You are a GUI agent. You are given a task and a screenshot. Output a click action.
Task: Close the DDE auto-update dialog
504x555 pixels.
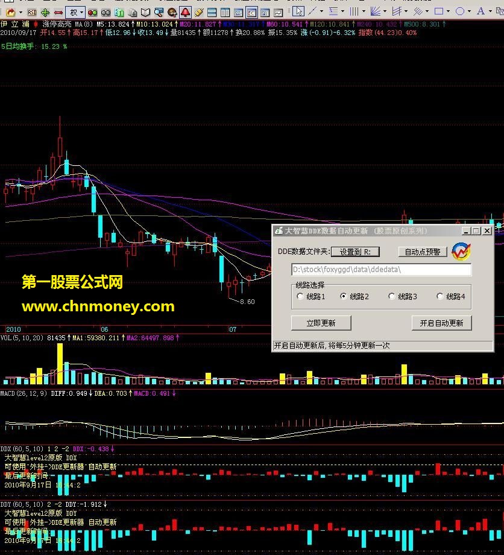(487, 231)
